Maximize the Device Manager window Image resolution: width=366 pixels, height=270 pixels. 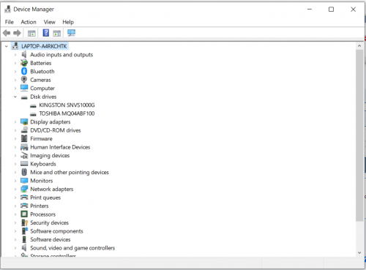tap(331, 10)
